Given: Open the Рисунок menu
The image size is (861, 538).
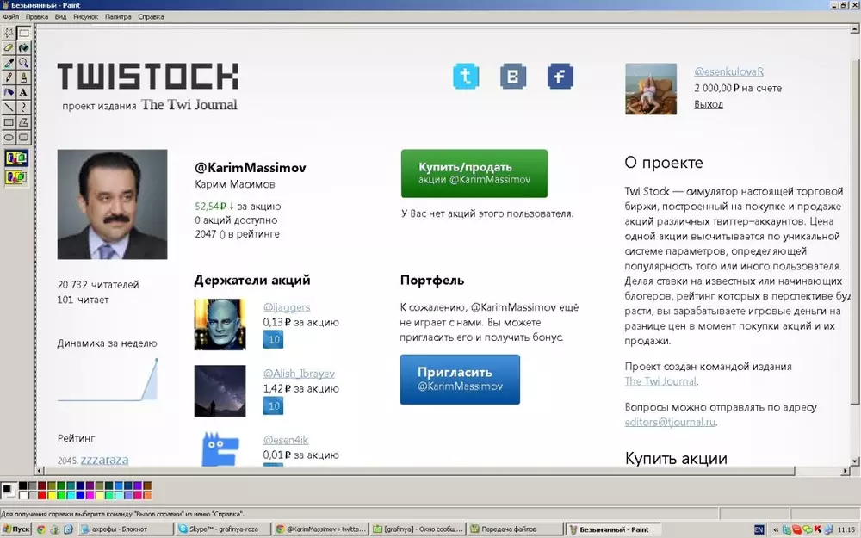Looking at the screenshot, I should pos(85,16).
